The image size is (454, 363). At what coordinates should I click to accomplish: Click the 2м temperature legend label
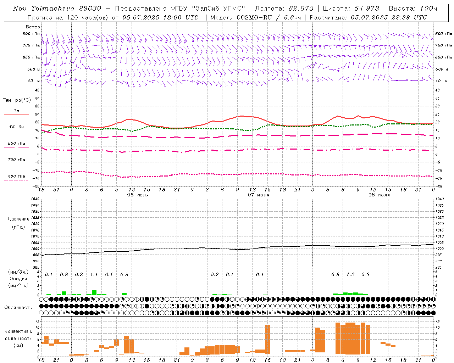coord(17,111)
